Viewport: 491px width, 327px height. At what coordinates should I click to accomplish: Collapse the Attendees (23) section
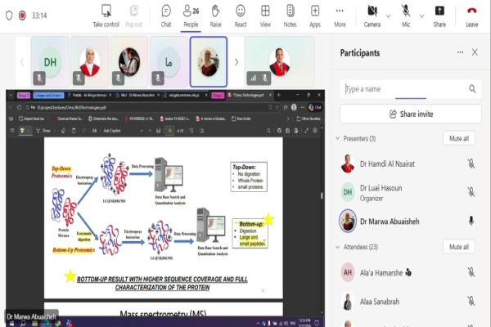[337, 247]
